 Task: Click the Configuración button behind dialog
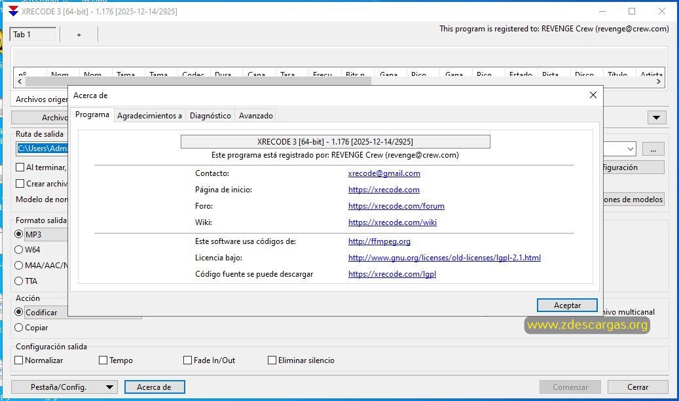(x=633, y=167)
